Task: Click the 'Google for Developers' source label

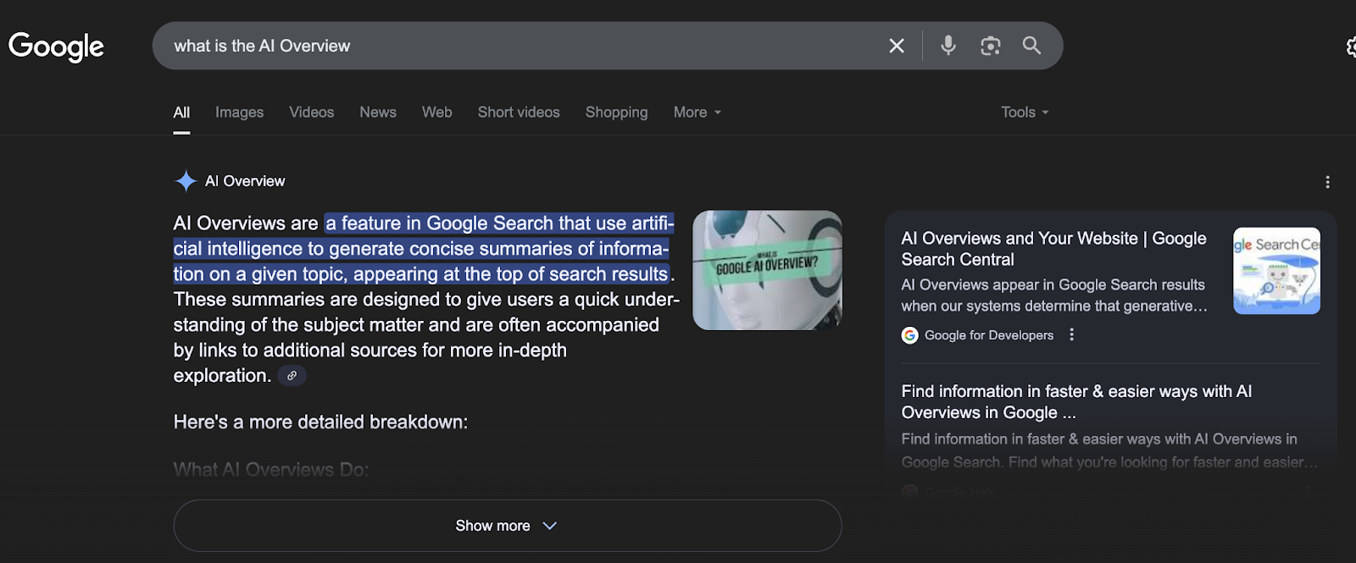Action: 989,335
